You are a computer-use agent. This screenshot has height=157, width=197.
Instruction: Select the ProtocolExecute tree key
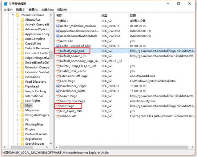[x=36, y=134]
